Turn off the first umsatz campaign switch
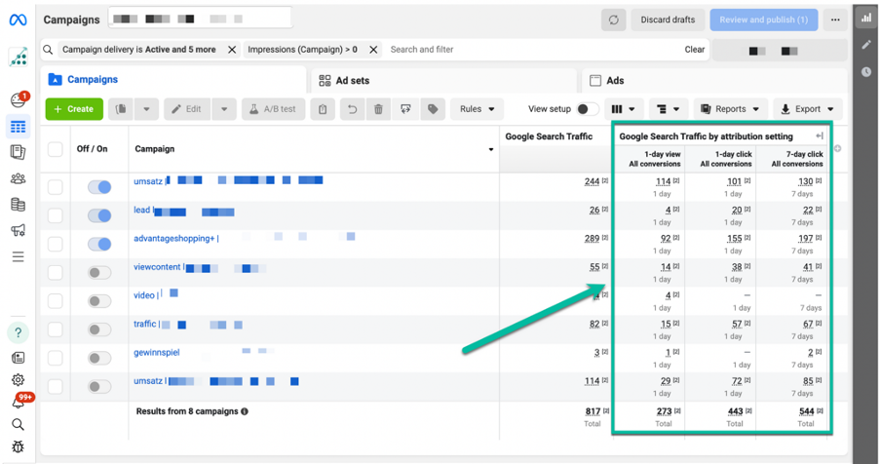The width and height of the screenshot is (881, 464). [x=99, y=187]
